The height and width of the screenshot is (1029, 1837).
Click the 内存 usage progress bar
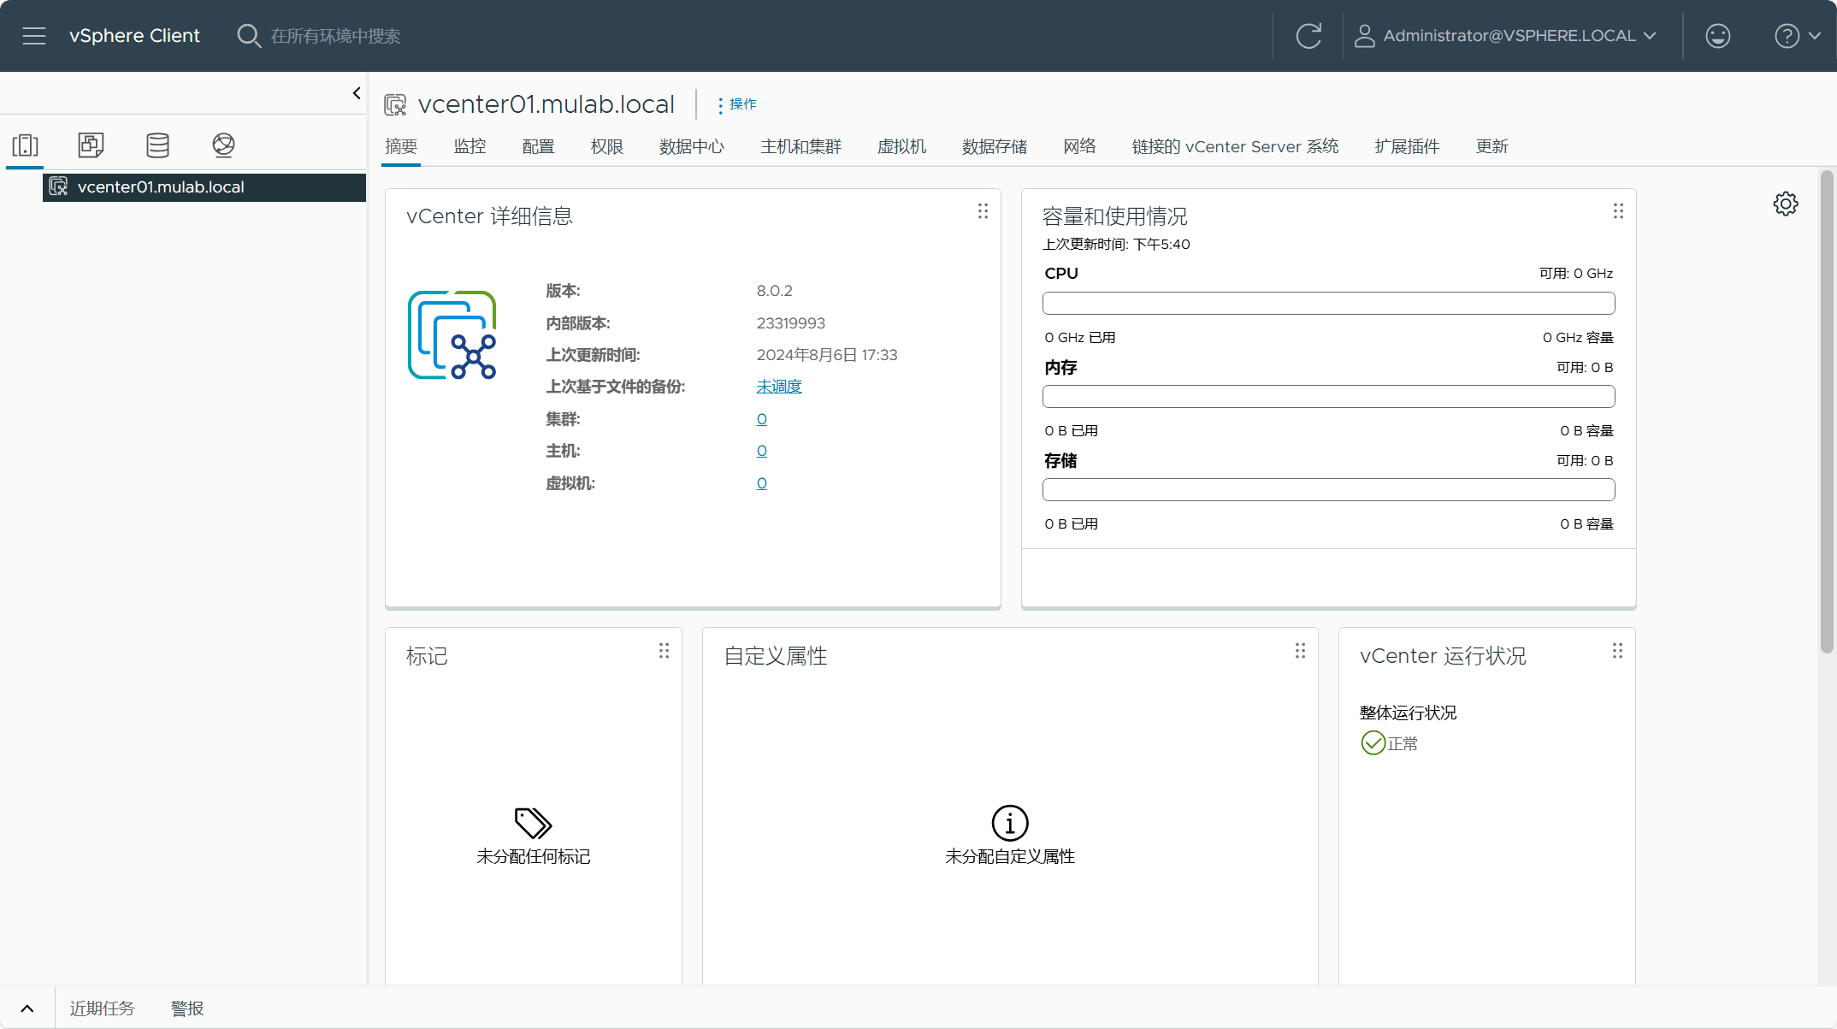(x=1328, y=397)
